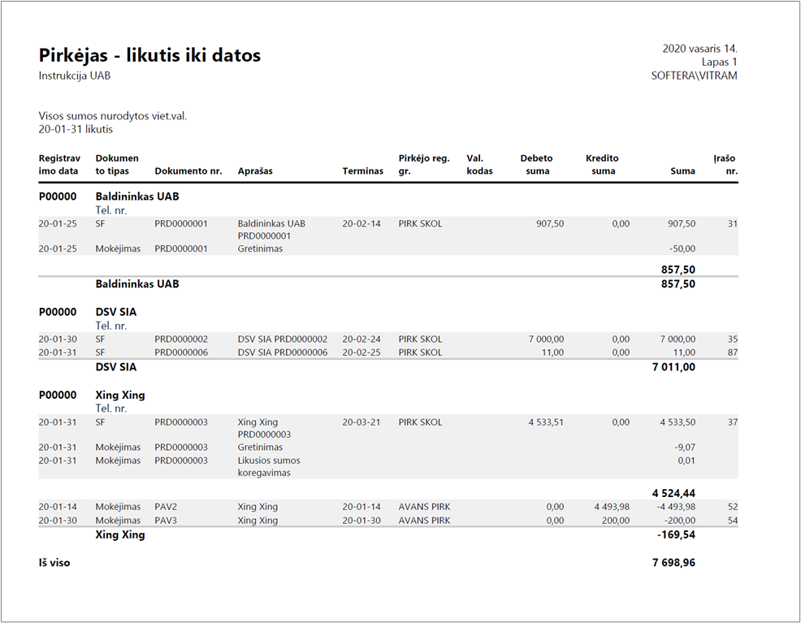Click the Xing Xing total -169,54
801x623 pixels.
click(x=676, y=534)
